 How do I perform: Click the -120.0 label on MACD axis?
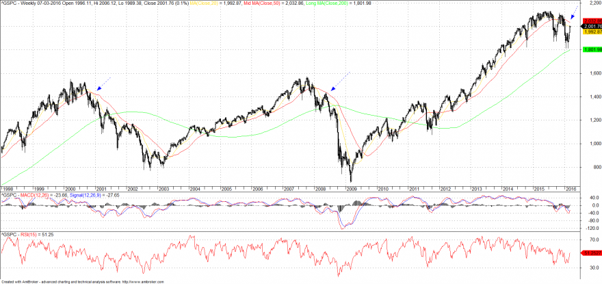point(594,229)
